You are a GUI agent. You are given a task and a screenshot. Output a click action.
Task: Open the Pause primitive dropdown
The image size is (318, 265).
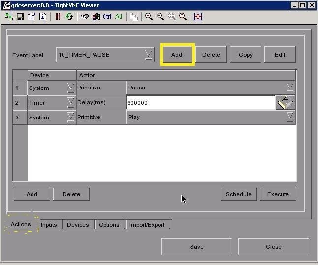(x=211, y=88)
